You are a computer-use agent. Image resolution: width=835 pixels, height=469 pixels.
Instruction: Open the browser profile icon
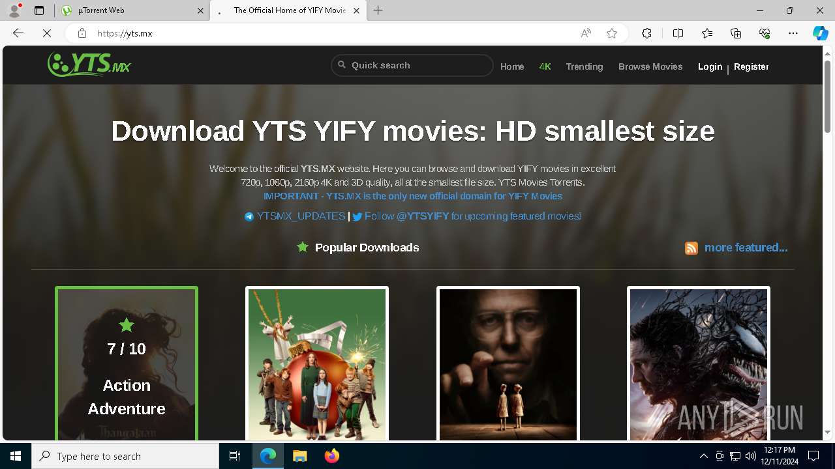(x=14, y=10)
